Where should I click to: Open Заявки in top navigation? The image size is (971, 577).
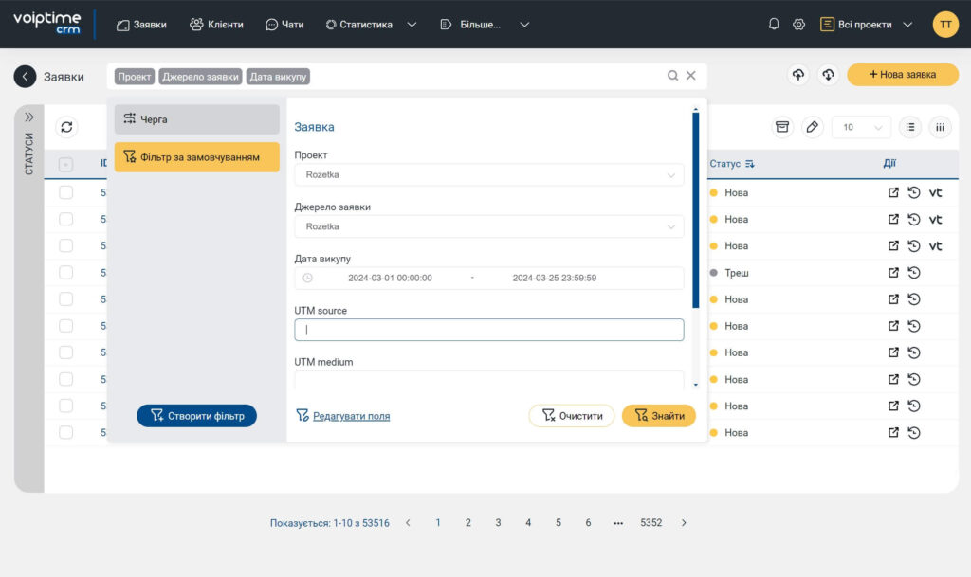coord(142,25)
